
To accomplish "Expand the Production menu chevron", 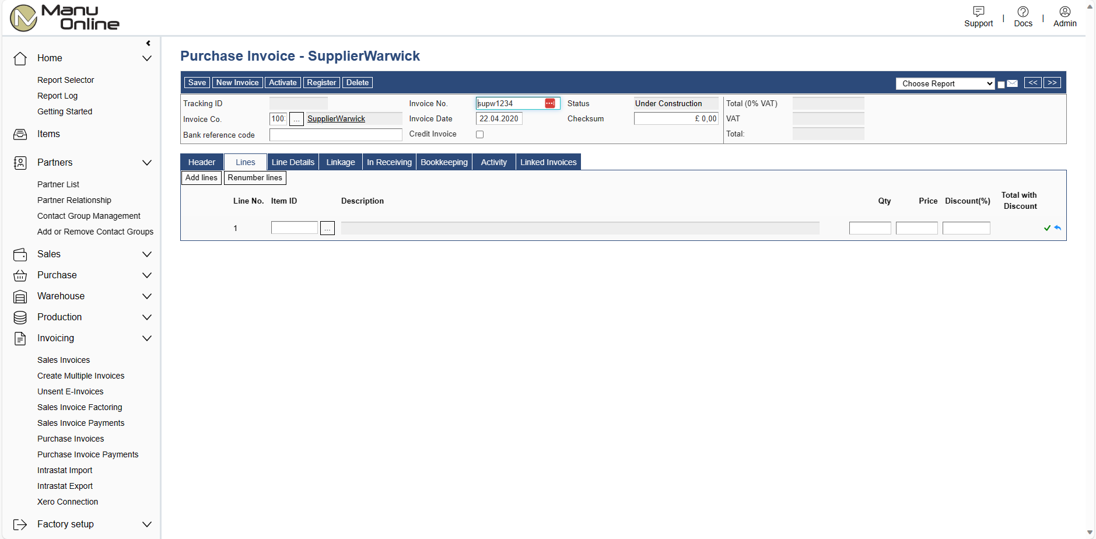I will coord(147,317).
